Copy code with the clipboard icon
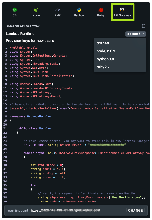 coord(143,26)
